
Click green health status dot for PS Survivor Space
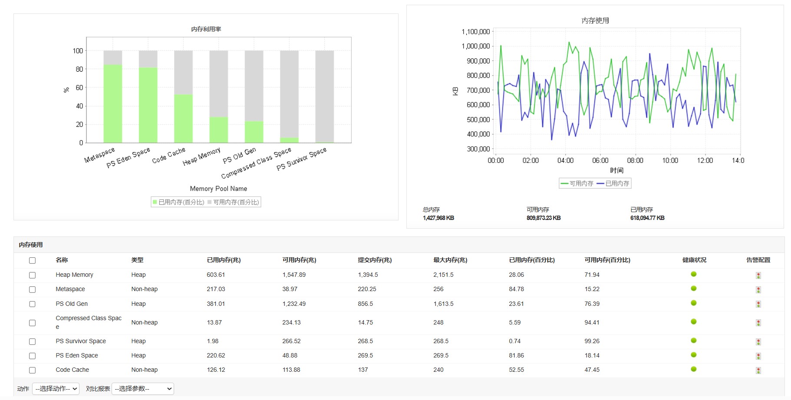pos(693,341)
